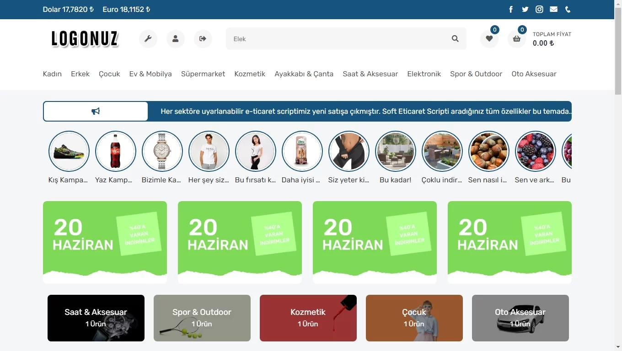622x351 pixels.
Task: Click the logout arrow icon
Action: (203, 39)
